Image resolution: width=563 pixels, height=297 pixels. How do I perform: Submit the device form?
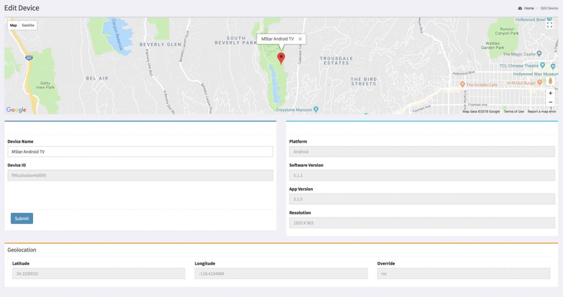[22, 218]
